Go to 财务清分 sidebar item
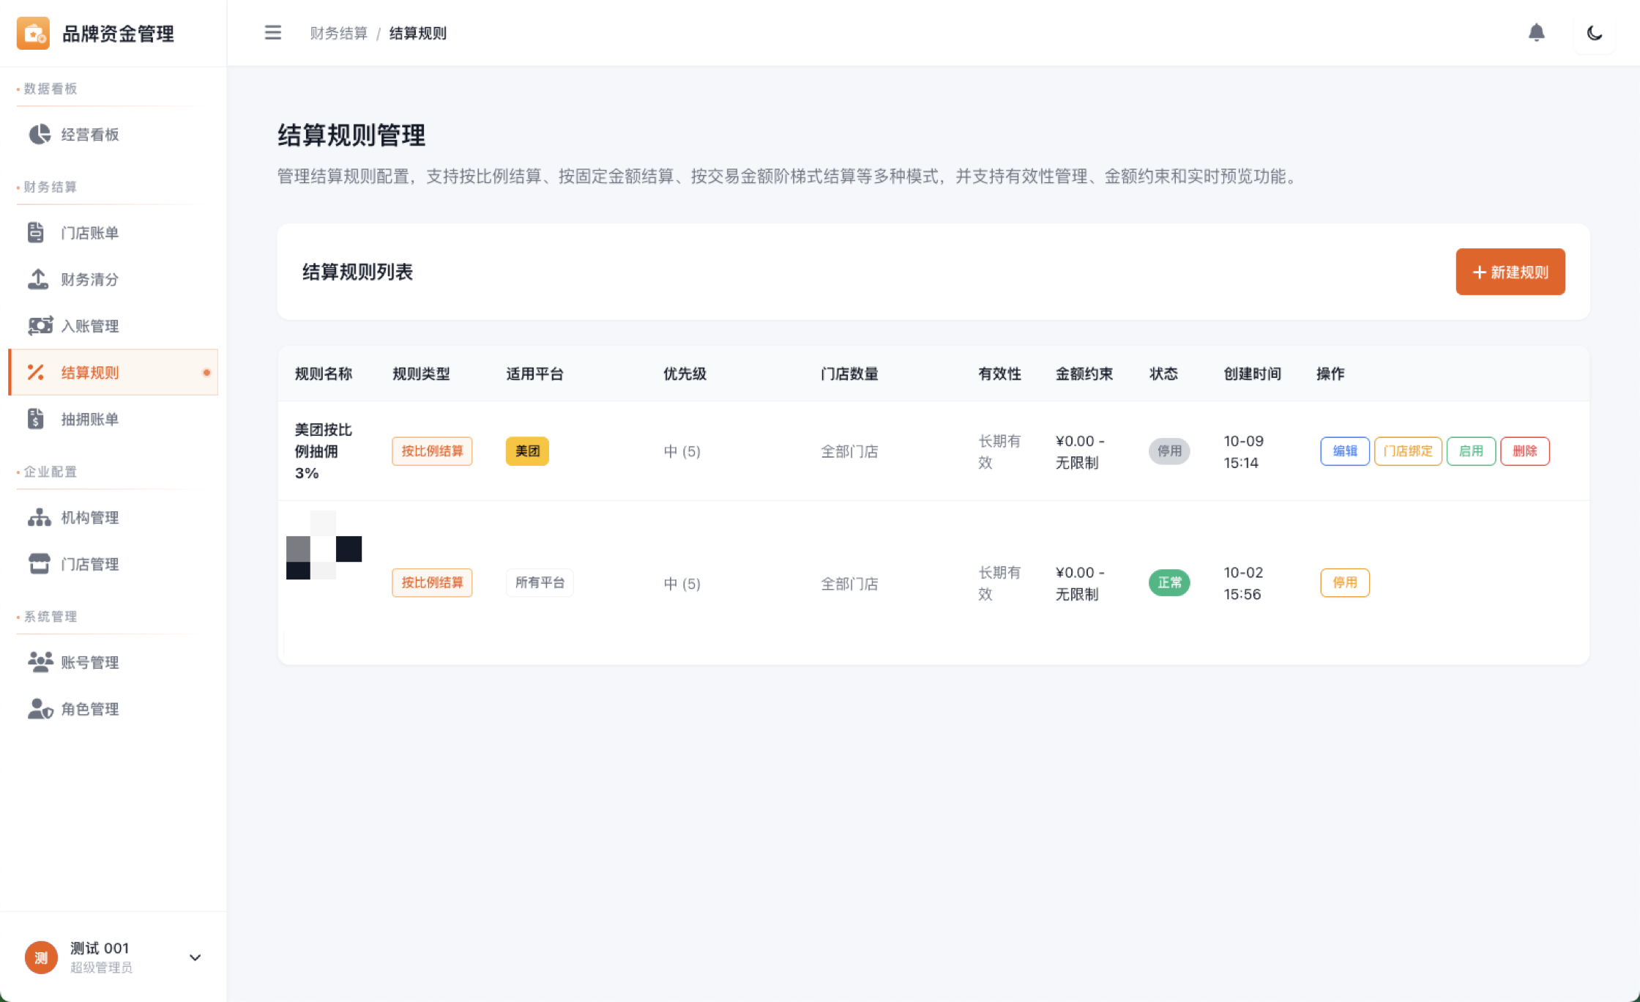Image resolution: width=1640 pixels, height=1002 pixels. pos(89,279)
